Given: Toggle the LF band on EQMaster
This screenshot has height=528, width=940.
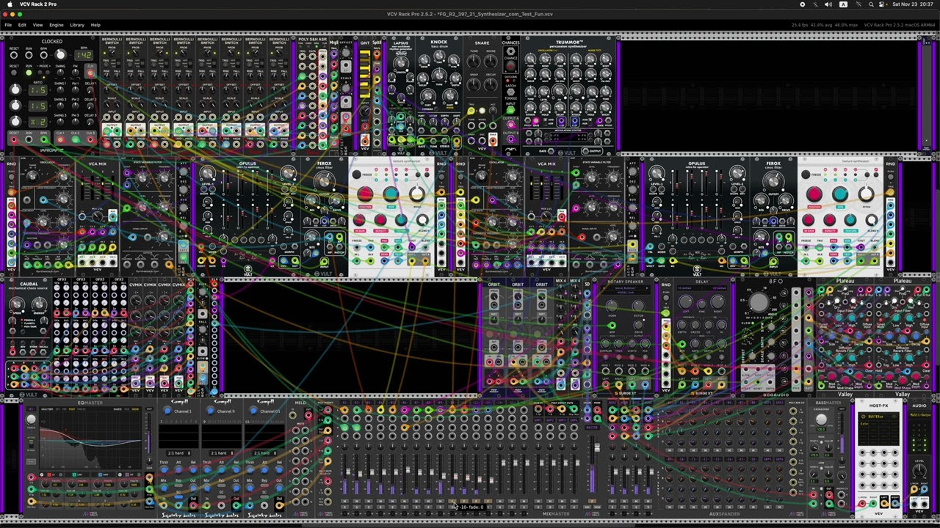Looking at the screenshot, I should tap(49, 474).
